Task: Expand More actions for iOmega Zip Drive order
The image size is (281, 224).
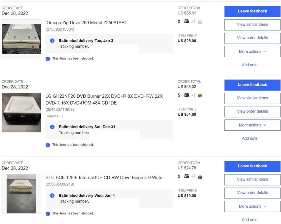Action: coord(252,52)
